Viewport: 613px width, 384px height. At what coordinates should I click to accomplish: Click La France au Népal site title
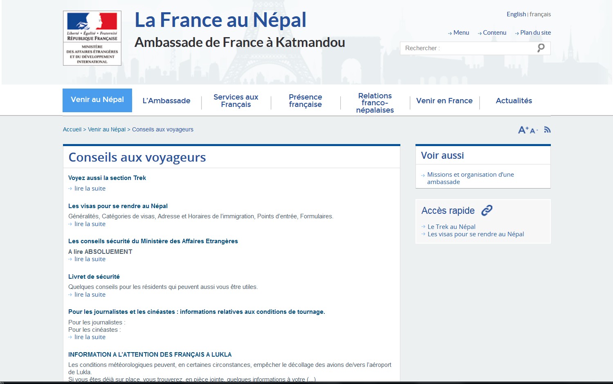point(220,20)
